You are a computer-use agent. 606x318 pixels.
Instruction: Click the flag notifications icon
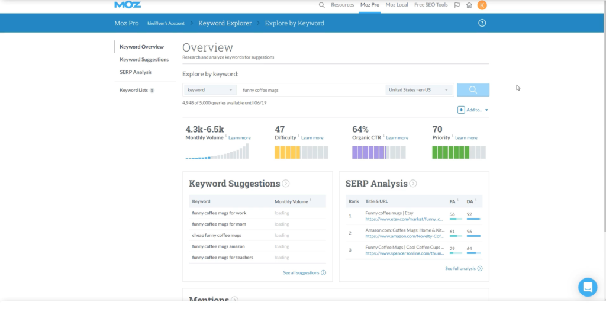click(x=457, y=5)
